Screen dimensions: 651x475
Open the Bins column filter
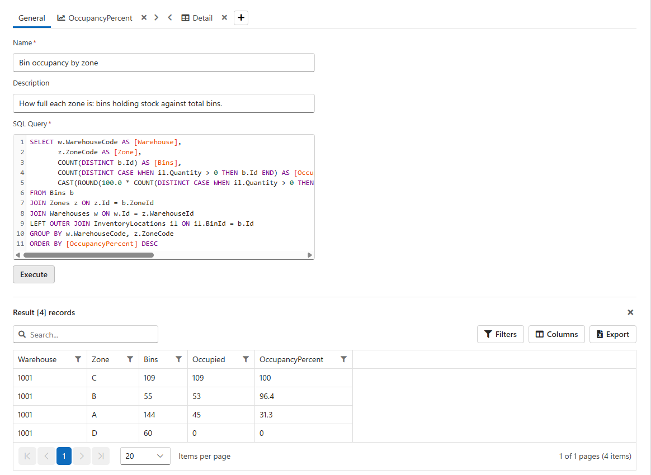[x=178, y=359]
